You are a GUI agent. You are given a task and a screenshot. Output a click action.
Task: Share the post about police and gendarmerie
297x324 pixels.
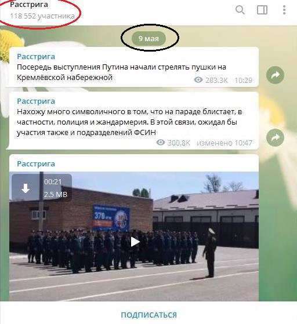coord(275,137)
